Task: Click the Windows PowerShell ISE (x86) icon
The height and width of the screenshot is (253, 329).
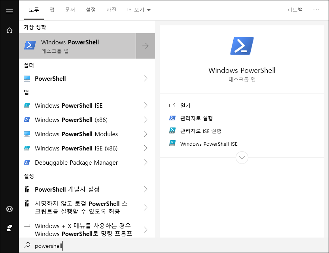Action: (27, 148)
